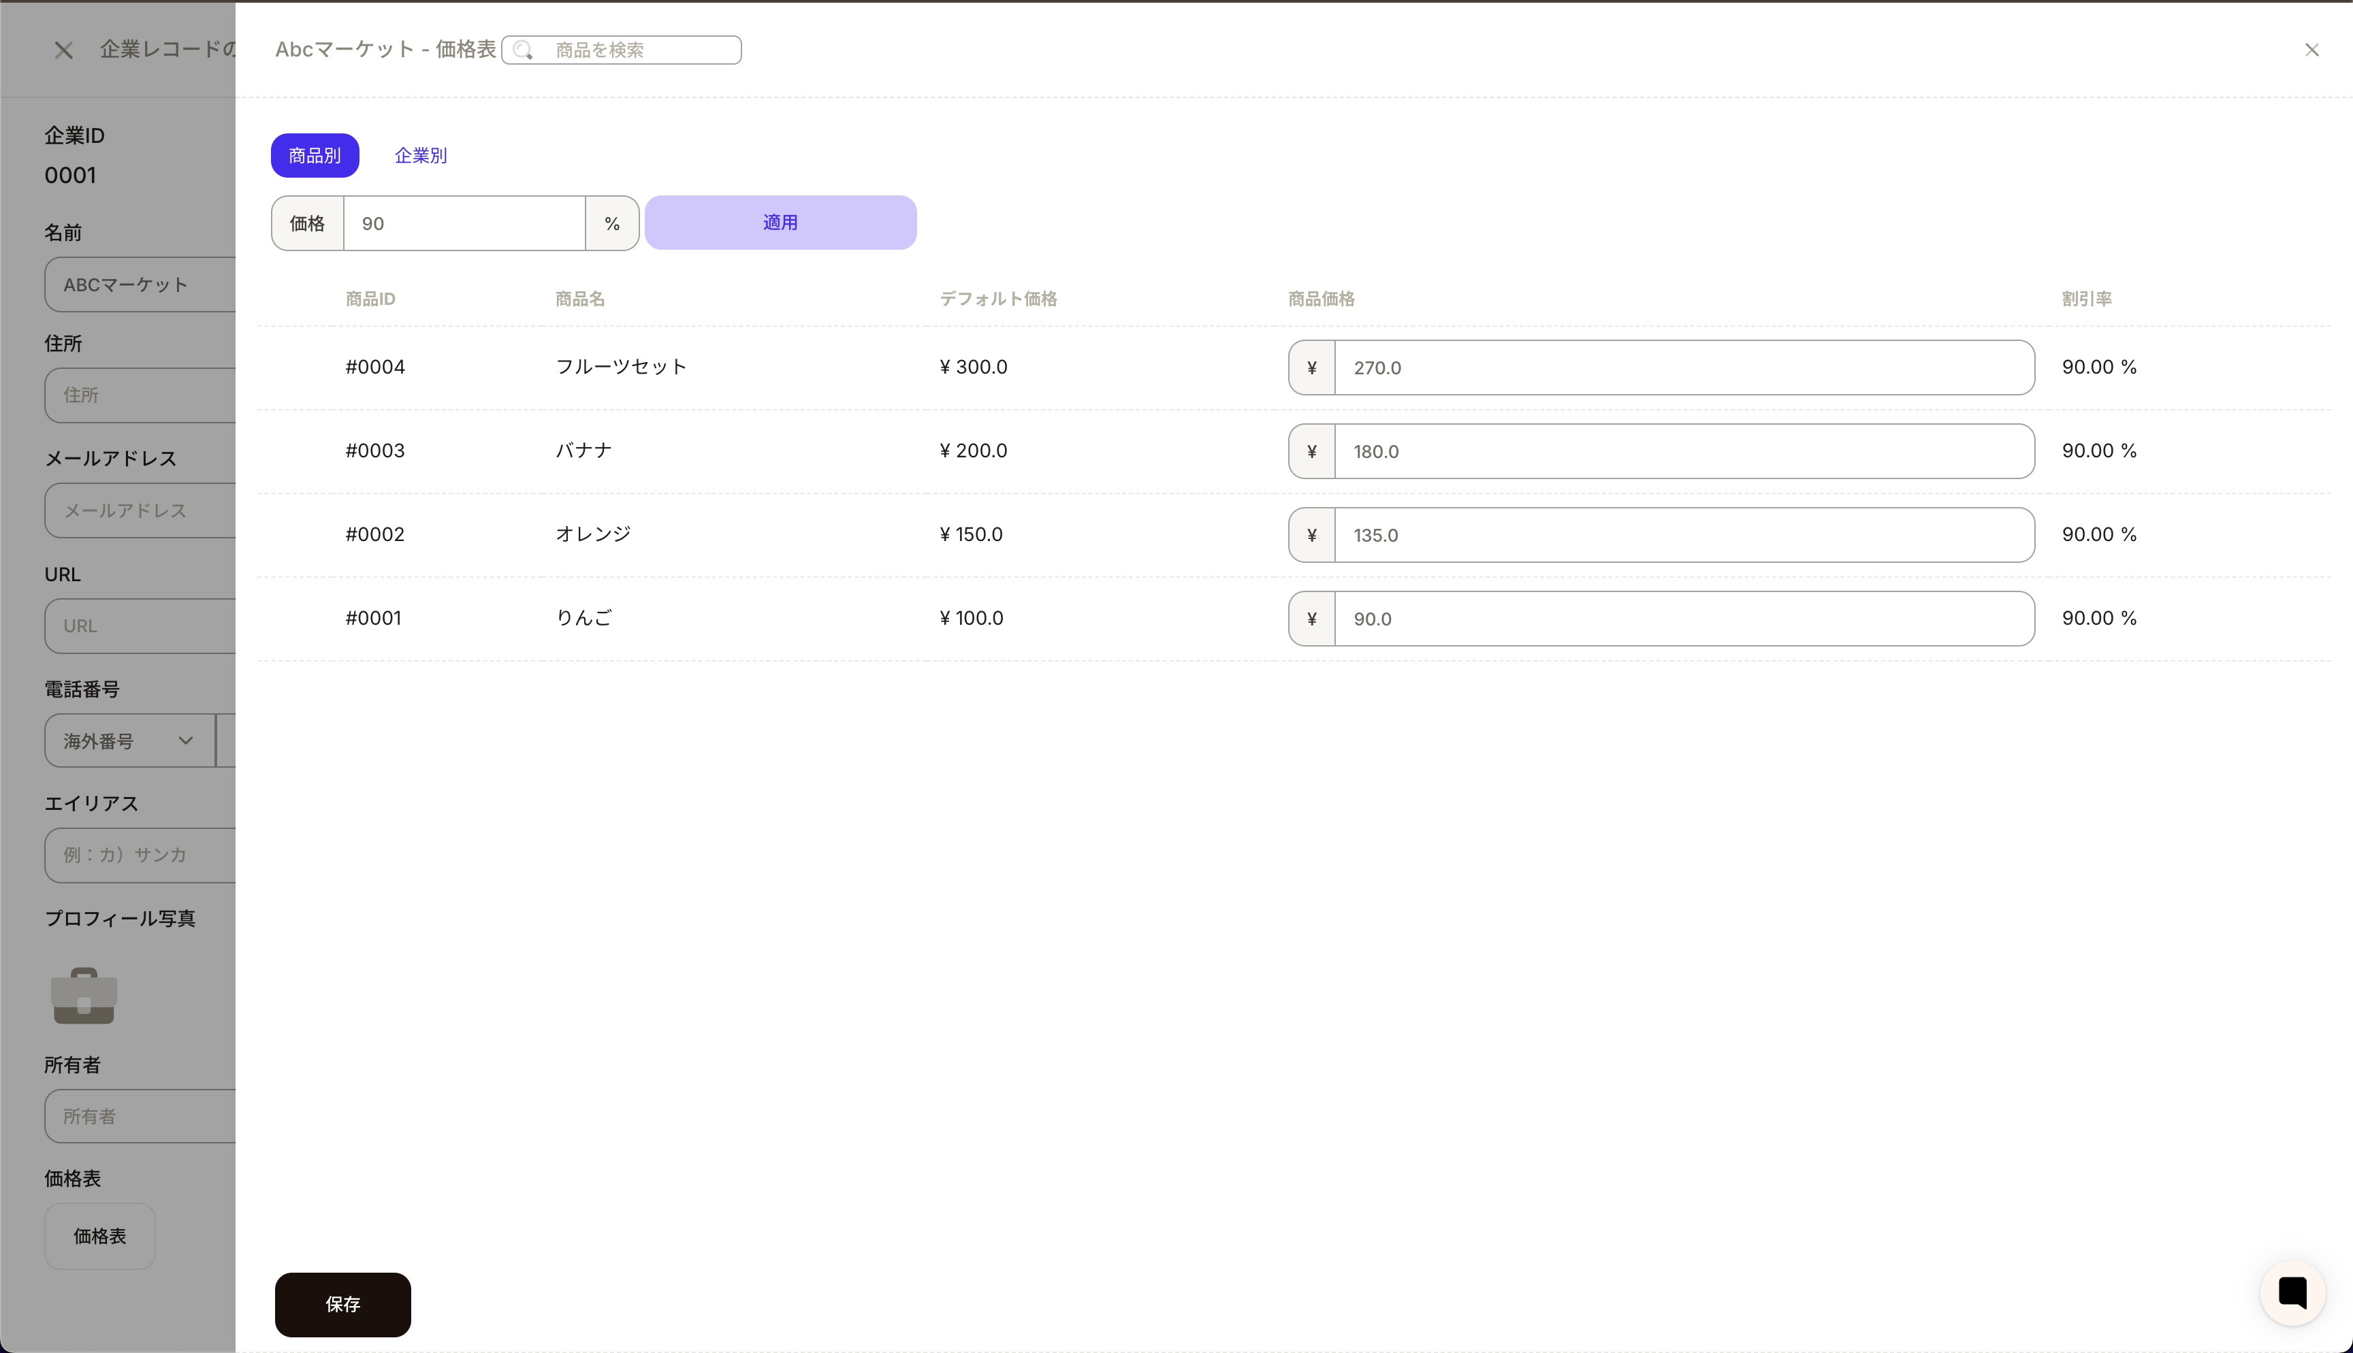This screenshot has height=1353, width=2353.
Task: Close the Abcマーケット 価格表 dialog
Action: click(2312, 49)
